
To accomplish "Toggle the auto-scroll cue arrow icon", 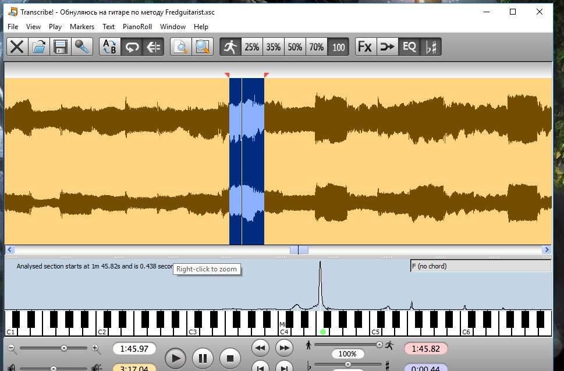I will coord(153,47).
